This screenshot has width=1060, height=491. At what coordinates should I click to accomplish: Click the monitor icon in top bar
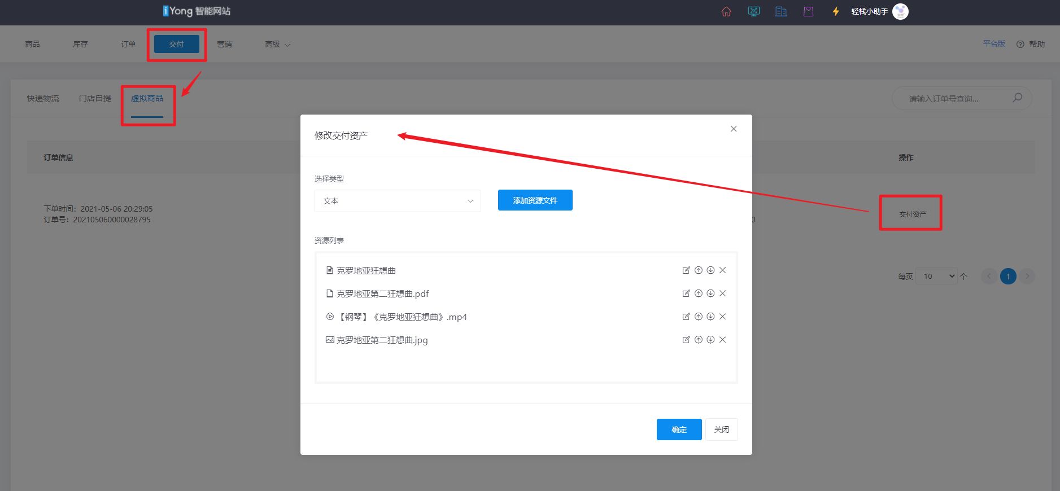coord(753,11)
